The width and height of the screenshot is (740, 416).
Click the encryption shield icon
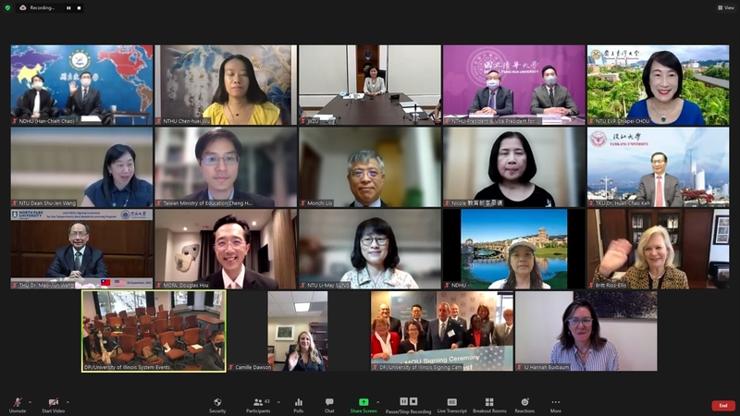point(8,7)
